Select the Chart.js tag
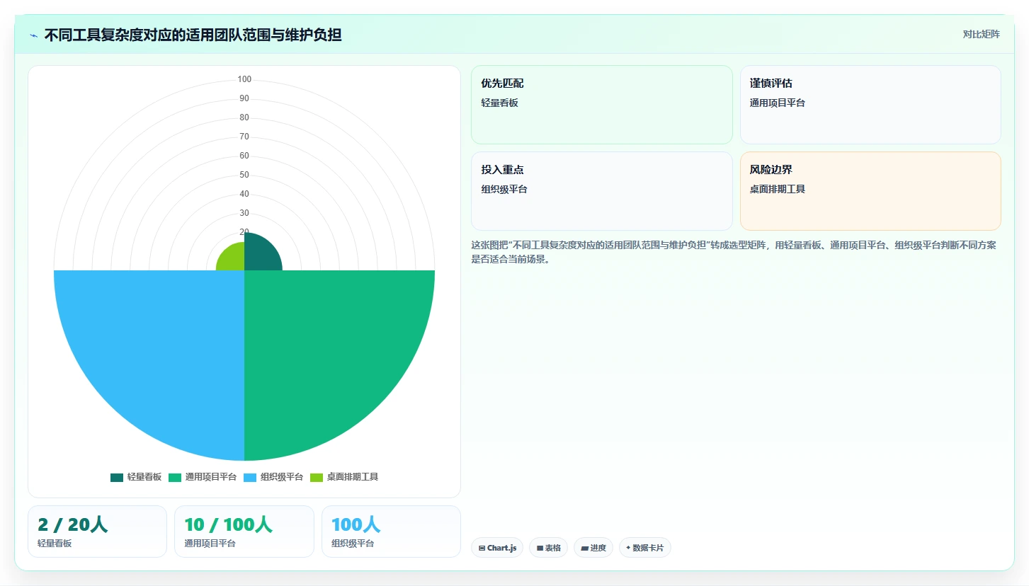This screenshot has width=1029, height=586. coord(497,548)
